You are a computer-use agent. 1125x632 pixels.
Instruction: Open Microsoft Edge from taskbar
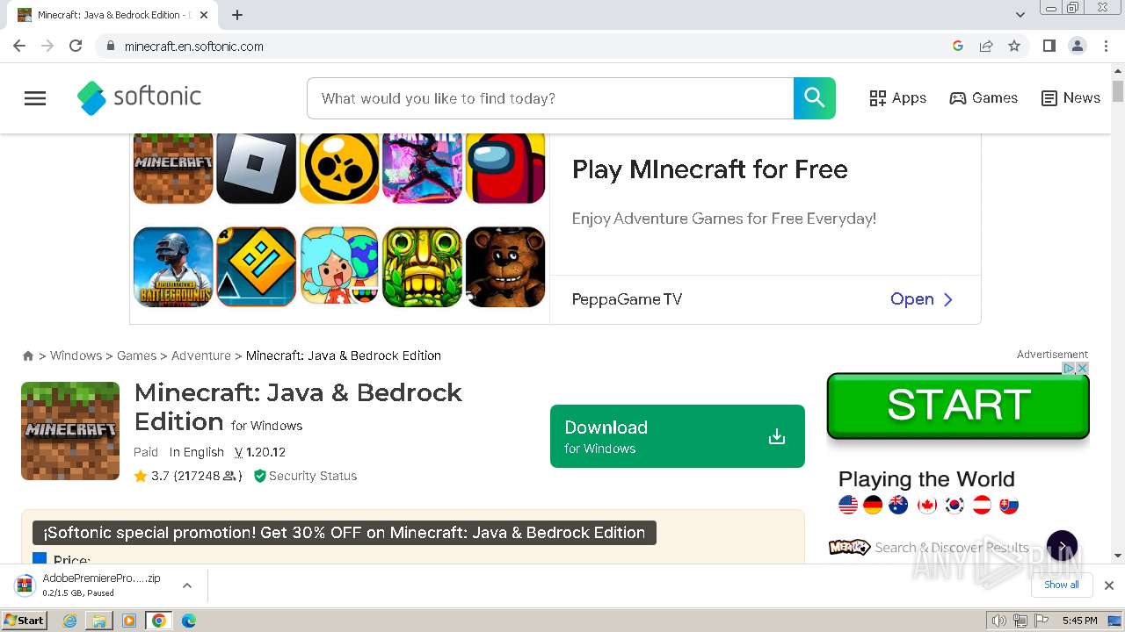pos(188,621)
